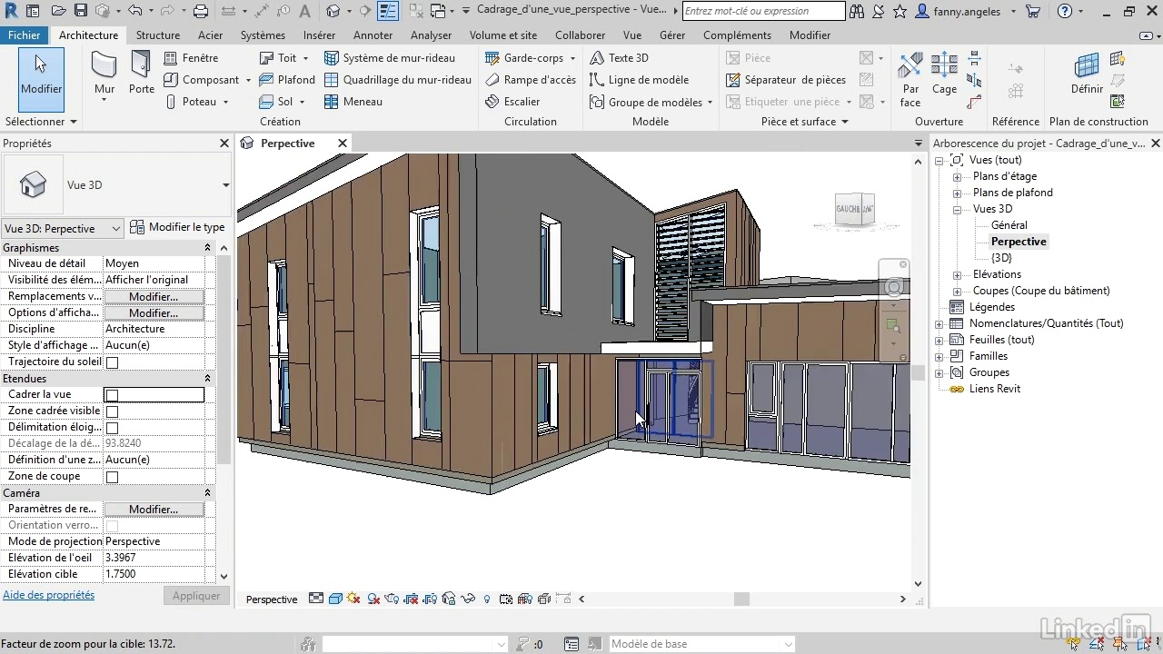Click Modifier button for Remplacements visibilité

coord(154,297)
